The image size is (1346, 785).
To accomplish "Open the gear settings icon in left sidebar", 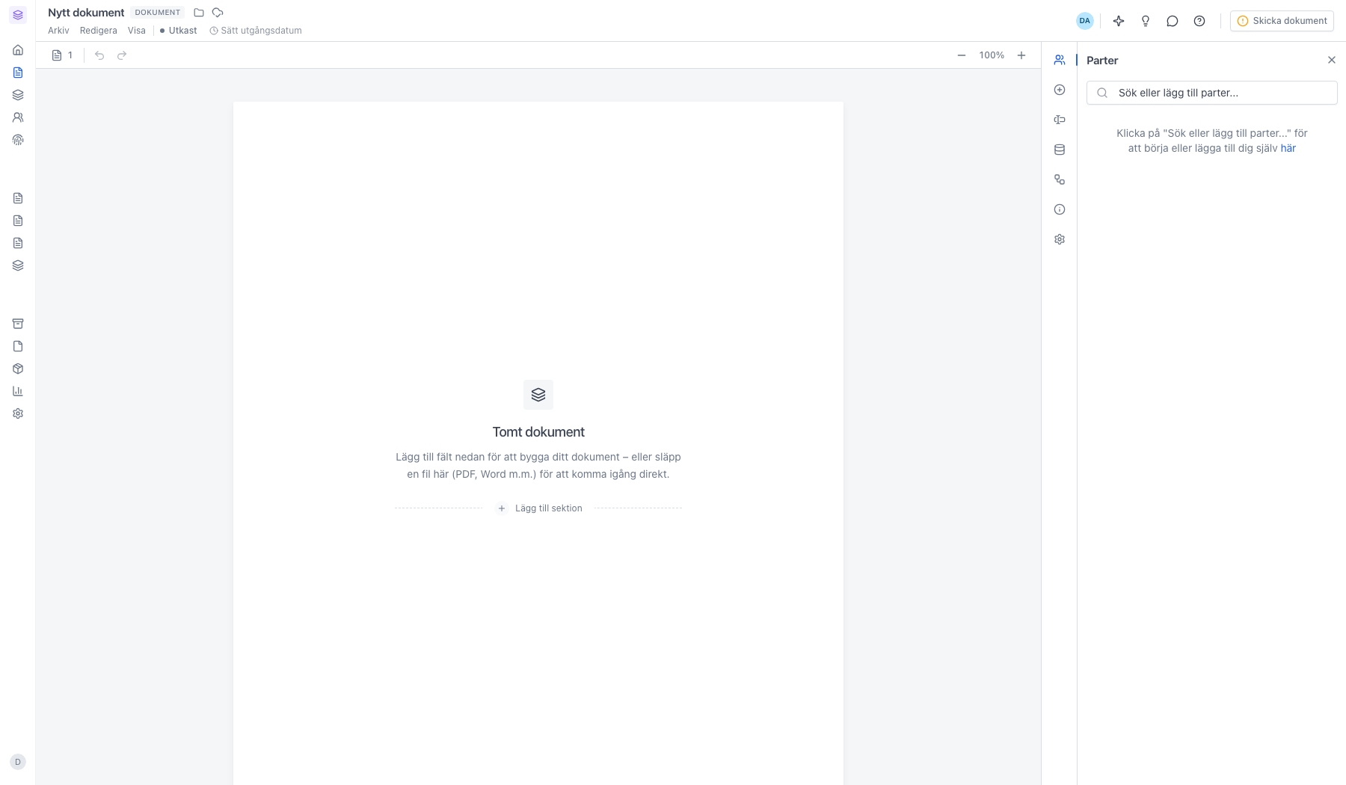I will (18, 413).
